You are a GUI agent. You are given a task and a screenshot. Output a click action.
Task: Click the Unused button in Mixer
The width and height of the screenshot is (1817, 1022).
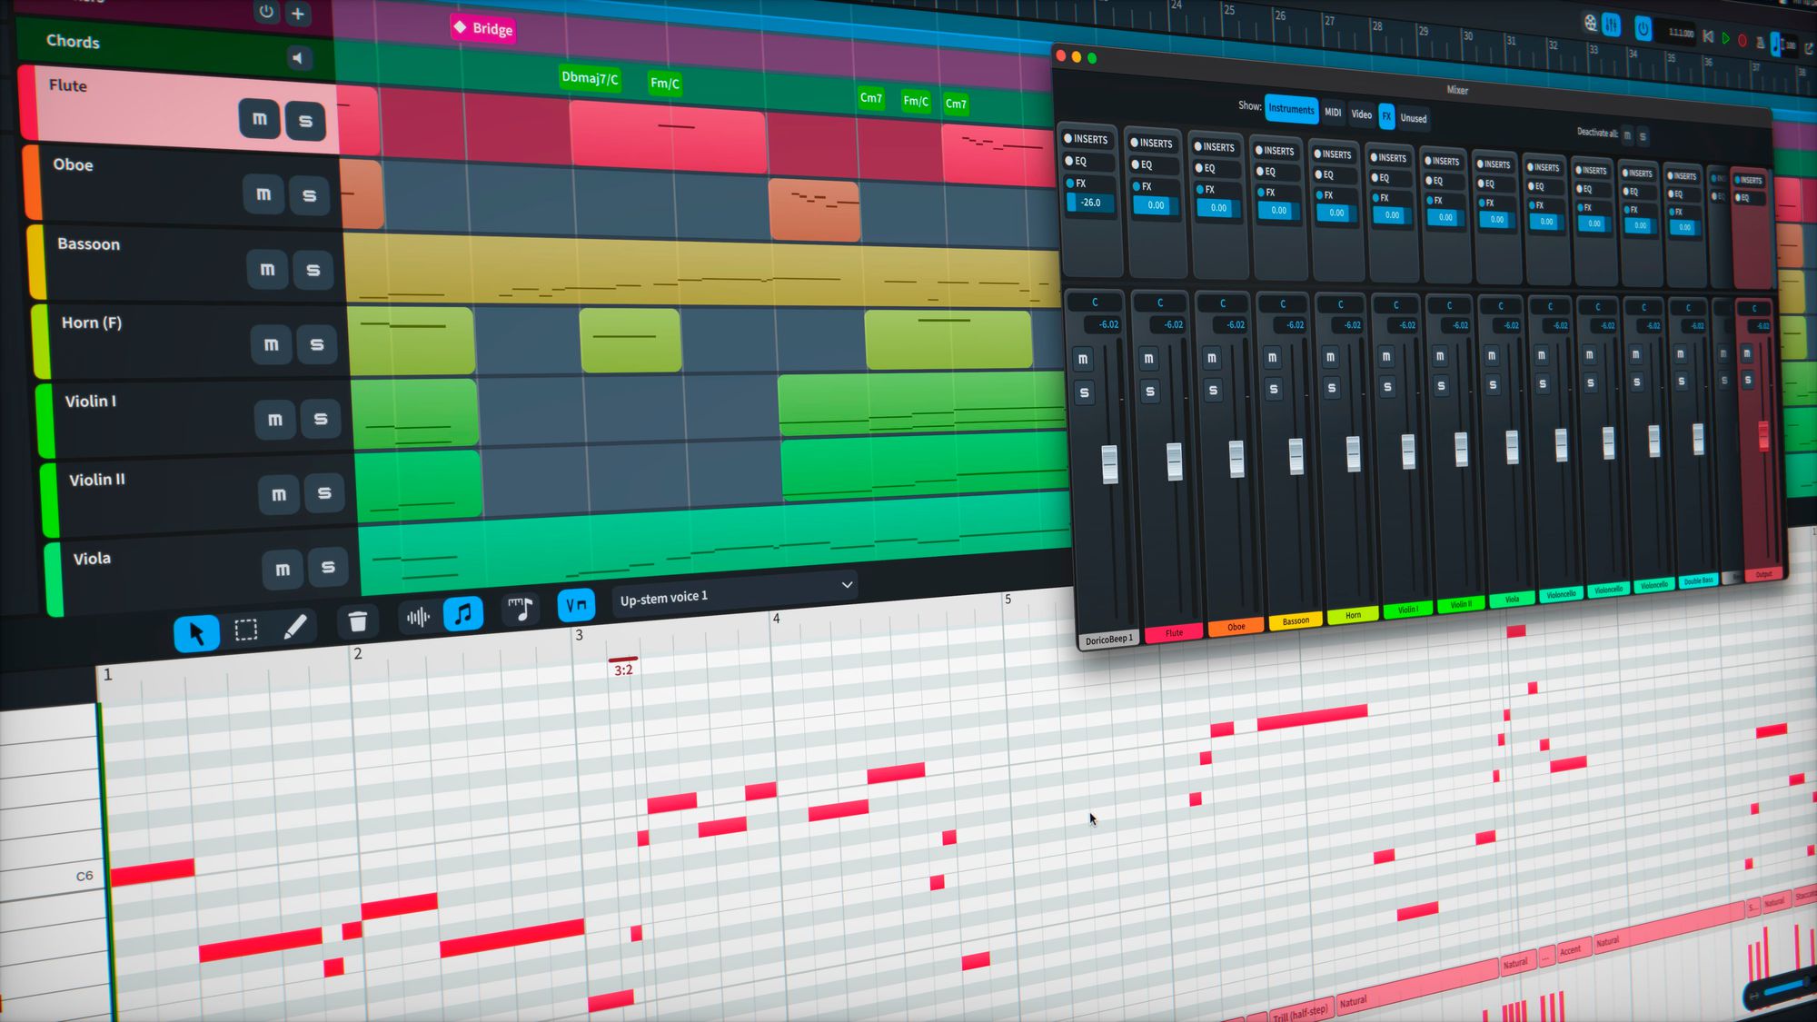[x=1413, y=118]
